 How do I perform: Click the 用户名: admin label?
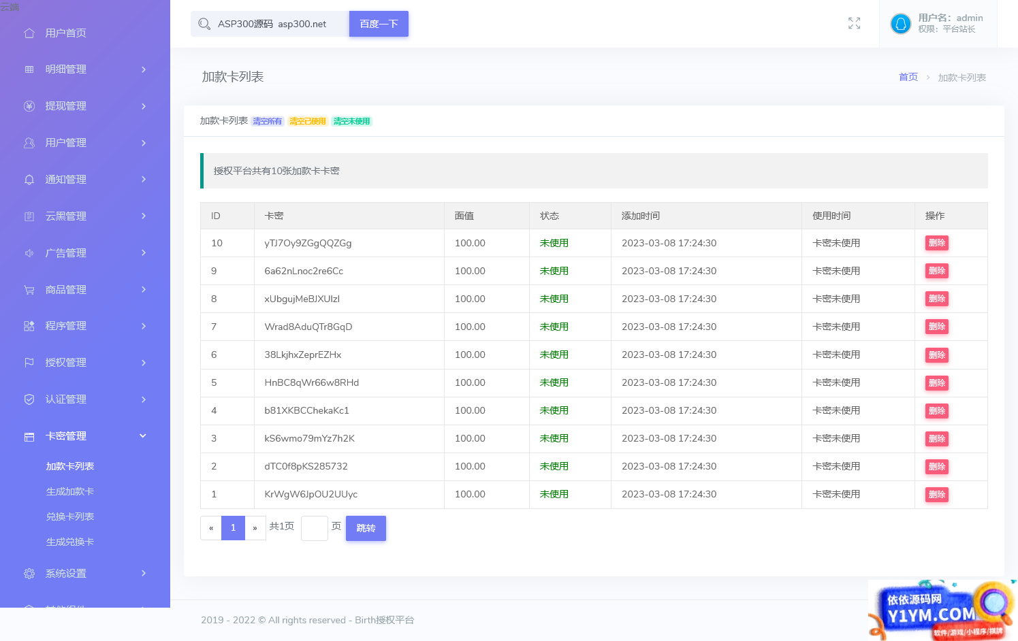(x=951, y=18)
